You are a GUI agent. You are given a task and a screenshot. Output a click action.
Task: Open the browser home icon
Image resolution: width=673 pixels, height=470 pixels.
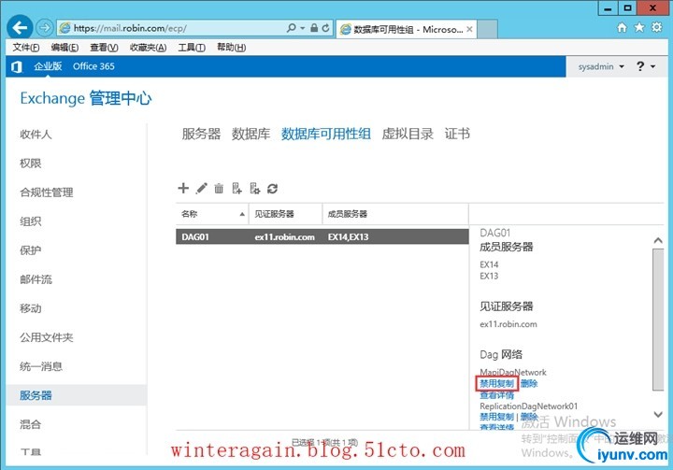[622, 28]
